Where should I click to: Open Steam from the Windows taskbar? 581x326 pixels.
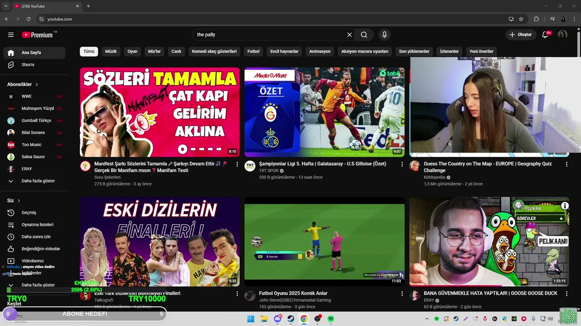(290, 319)
